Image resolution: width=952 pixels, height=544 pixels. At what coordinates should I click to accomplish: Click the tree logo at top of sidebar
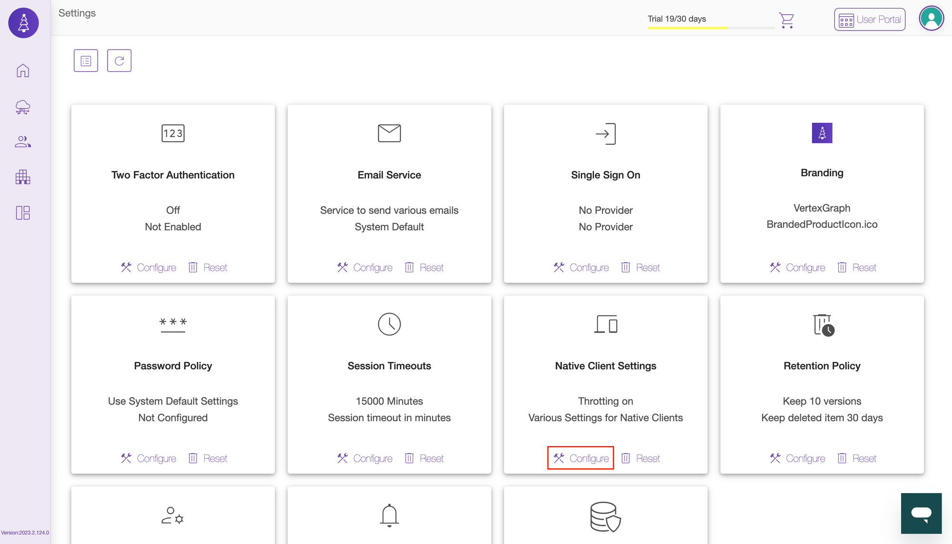point(22,22)
